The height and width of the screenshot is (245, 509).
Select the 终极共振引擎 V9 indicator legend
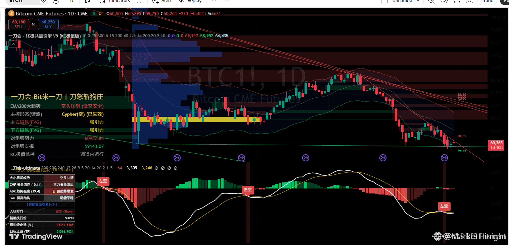(x=44, y=36)
